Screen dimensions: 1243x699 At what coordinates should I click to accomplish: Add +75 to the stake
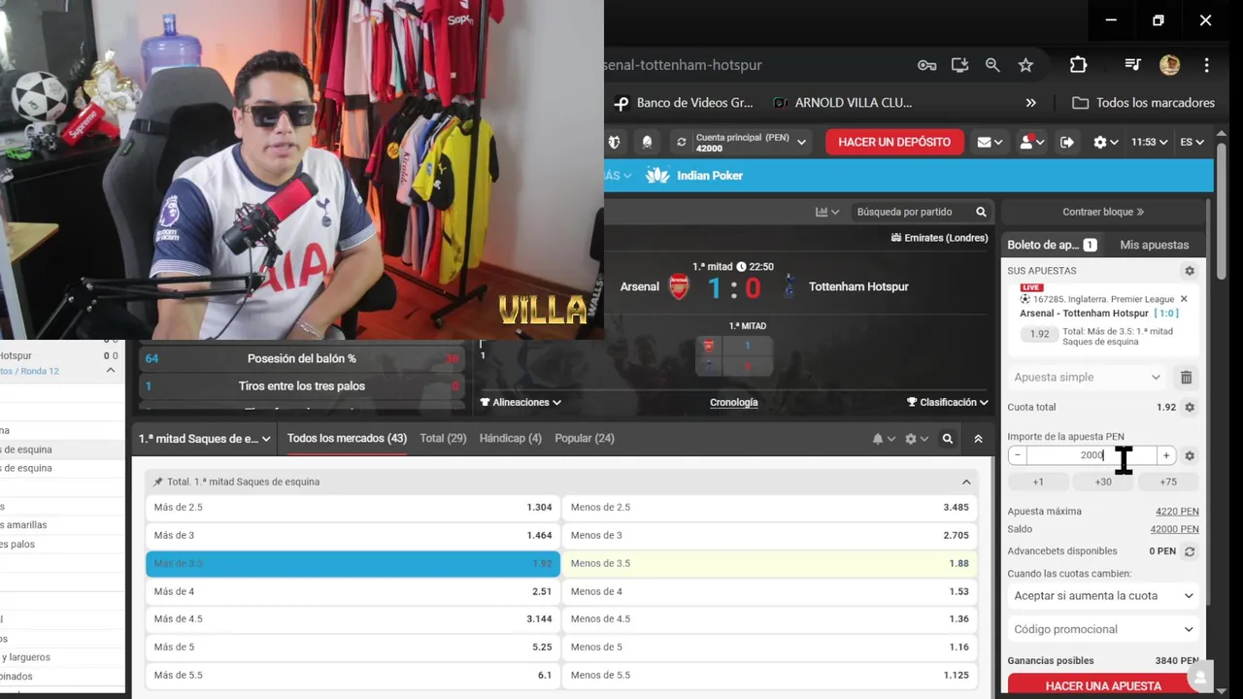(x=1168, y=482)
